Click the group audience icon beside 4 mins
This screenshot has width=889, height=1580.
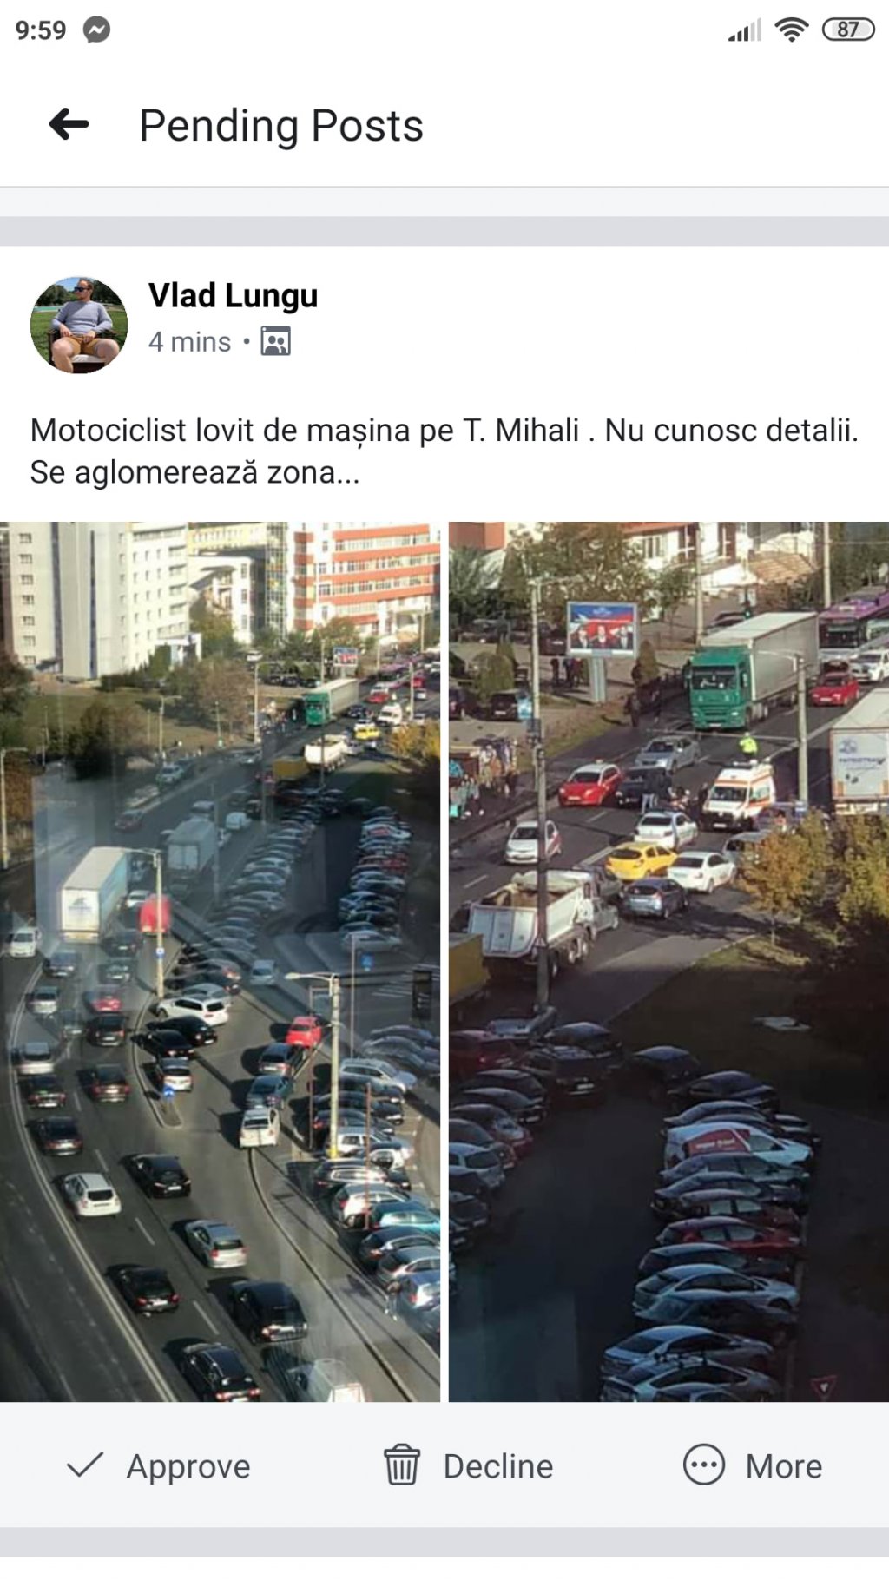(x=276, y=342)
